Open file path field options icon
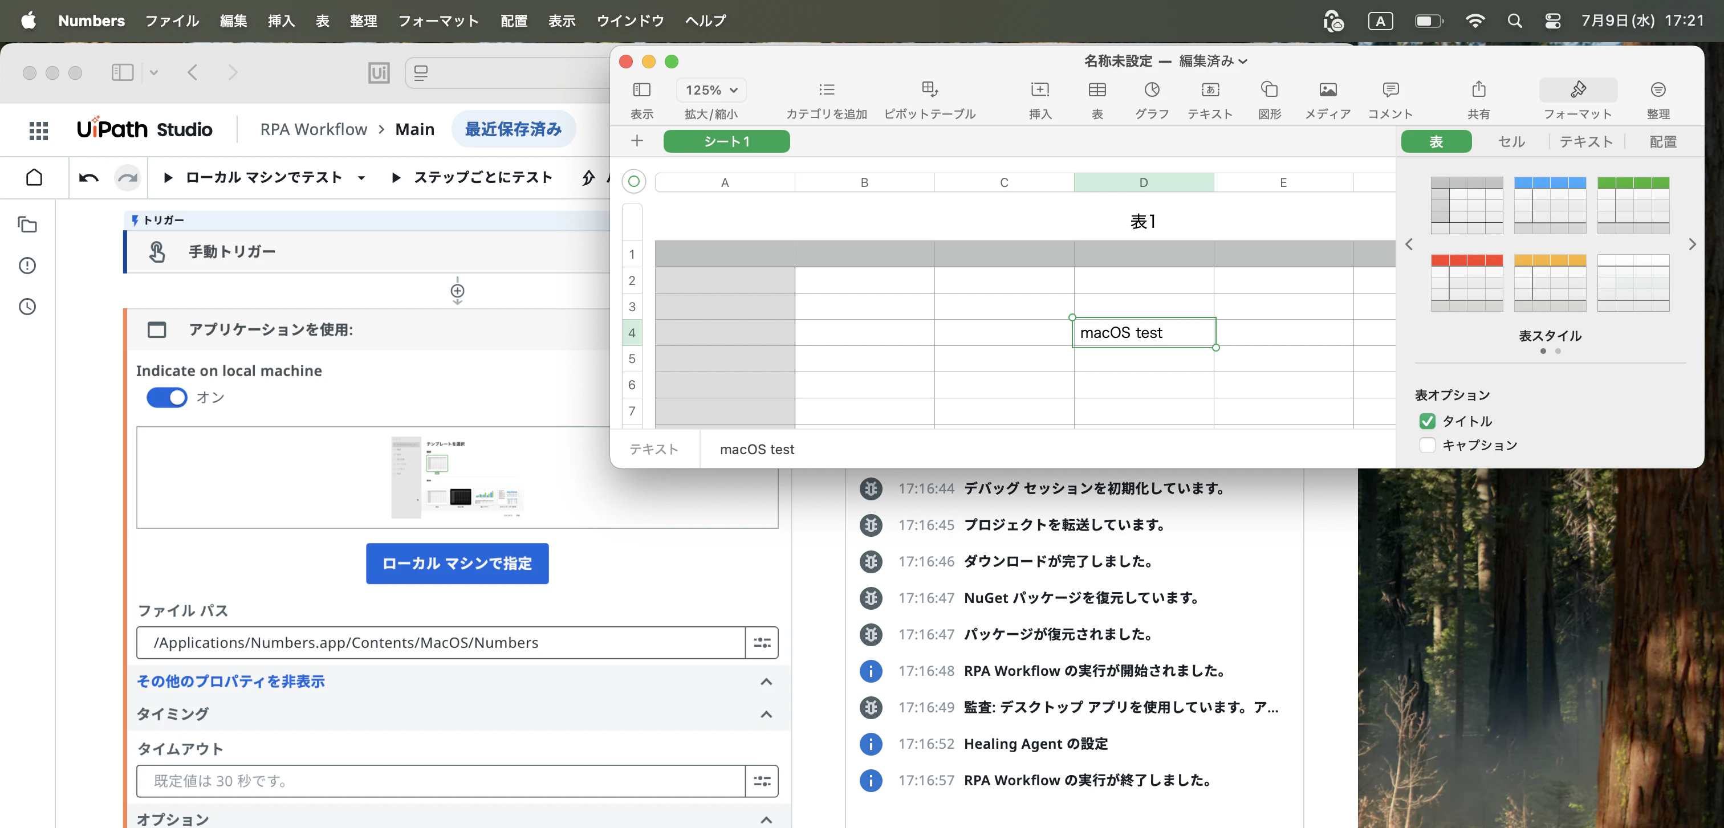This screenshot has height=828, width=1724. pos(762,642)
